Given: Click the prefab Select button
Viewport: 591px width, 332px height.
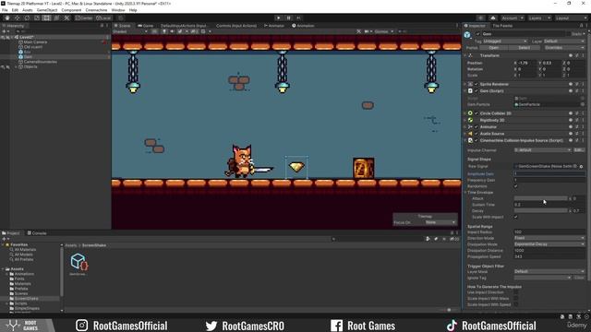Looking at the screenshot, I should click(524, 48).
